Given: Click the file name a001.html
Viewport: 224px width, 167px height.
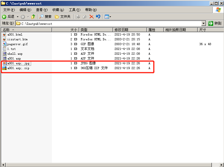Looking at the screenshot, I should [x=15, y=34].
